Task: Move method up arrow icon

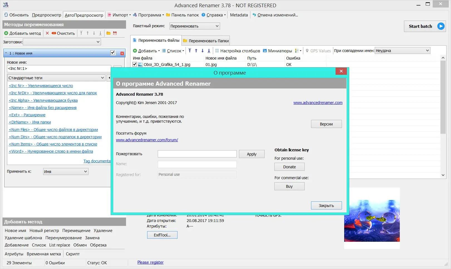Action: (88, 33)
